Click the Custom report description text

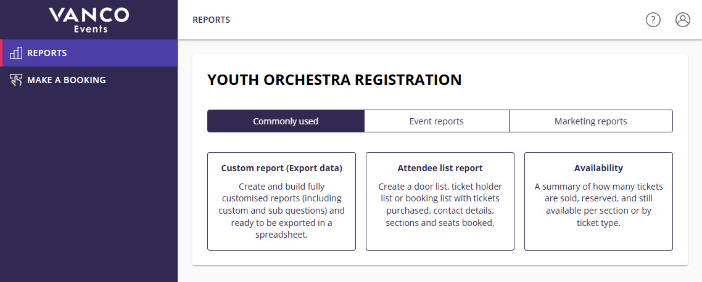(281, 211)
